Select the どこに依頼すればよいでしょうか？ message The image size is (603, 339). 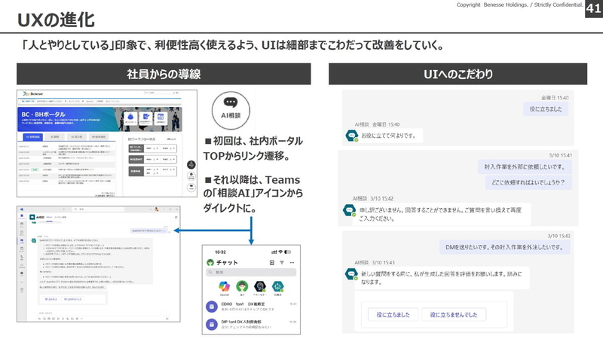tap(528, 182)
